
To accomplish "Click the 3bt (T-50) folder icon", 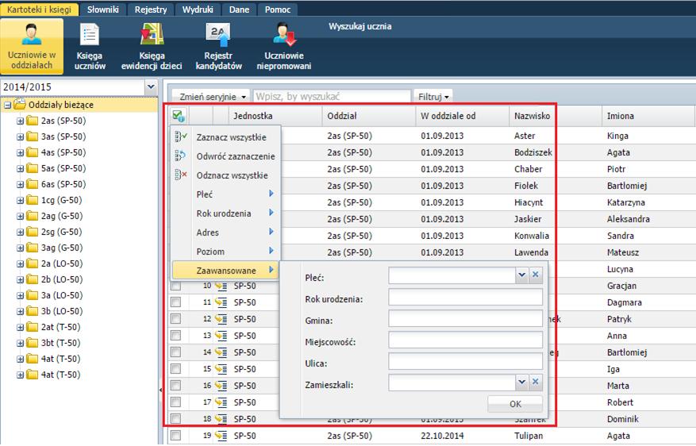I will 32,343.
